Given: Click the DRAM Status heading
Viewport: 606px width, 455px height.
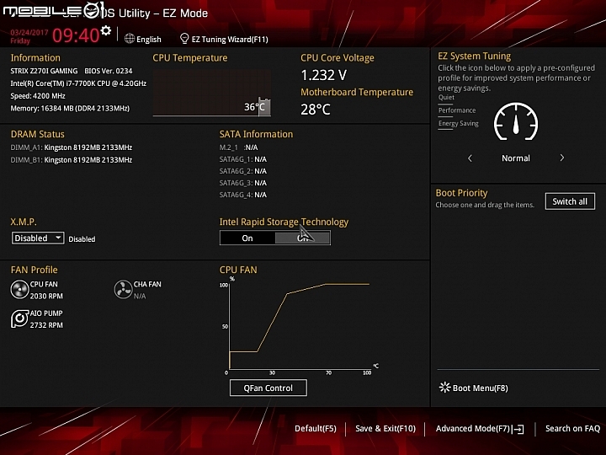Looking at the screenshot, I should click(38, 134).
